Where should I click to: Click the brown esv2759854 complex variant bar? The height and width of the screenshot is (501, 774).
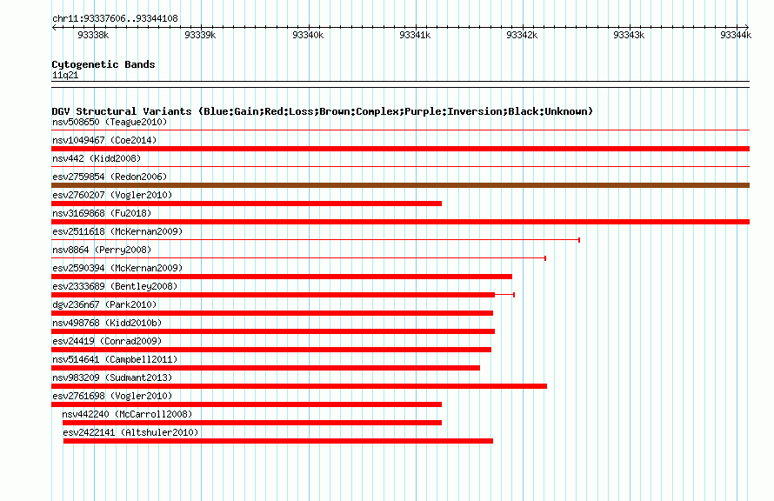(x=400, y=185)
